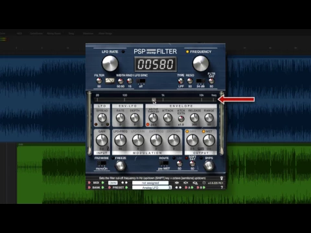Viewport: 311px width, 233px height.
Task: Stomp the BYPS bypass footswitch
Action: tap(209, 166)
